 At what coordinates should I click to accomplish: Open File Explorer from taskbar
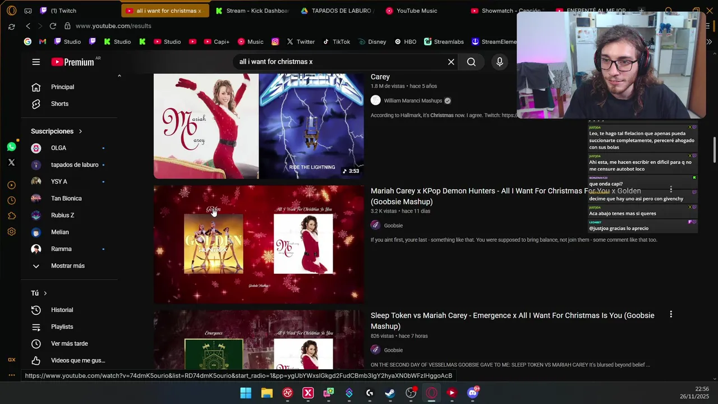(x=266, y=393)
